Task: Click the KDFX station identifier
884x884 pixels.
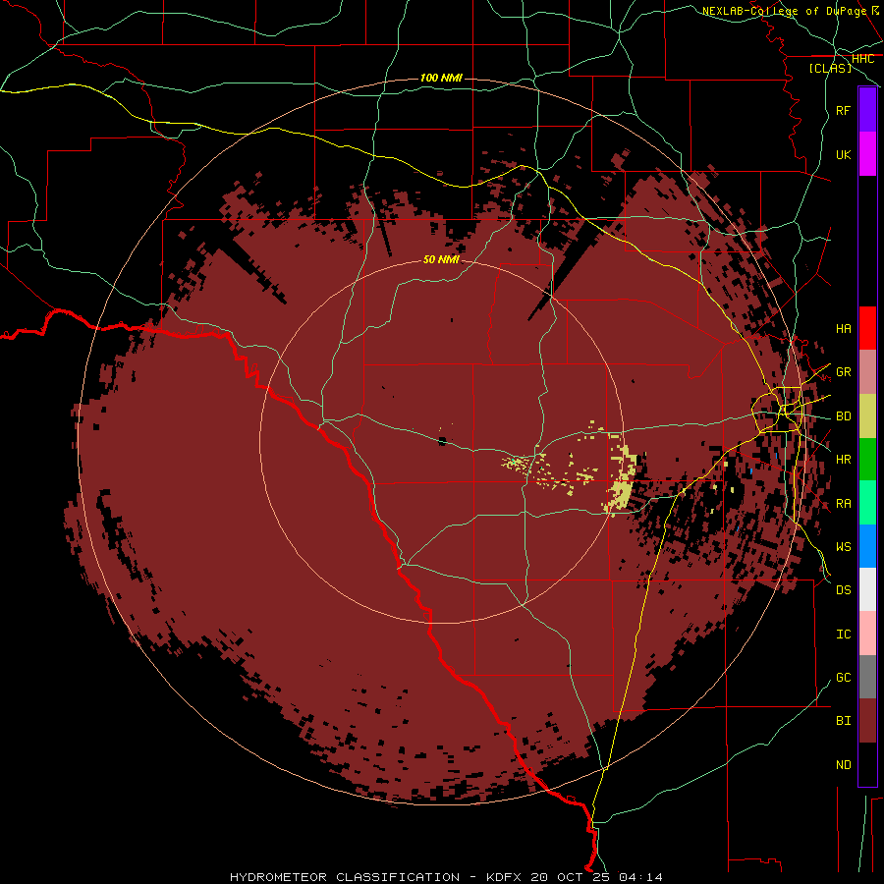Action: (x=505, y=877)
